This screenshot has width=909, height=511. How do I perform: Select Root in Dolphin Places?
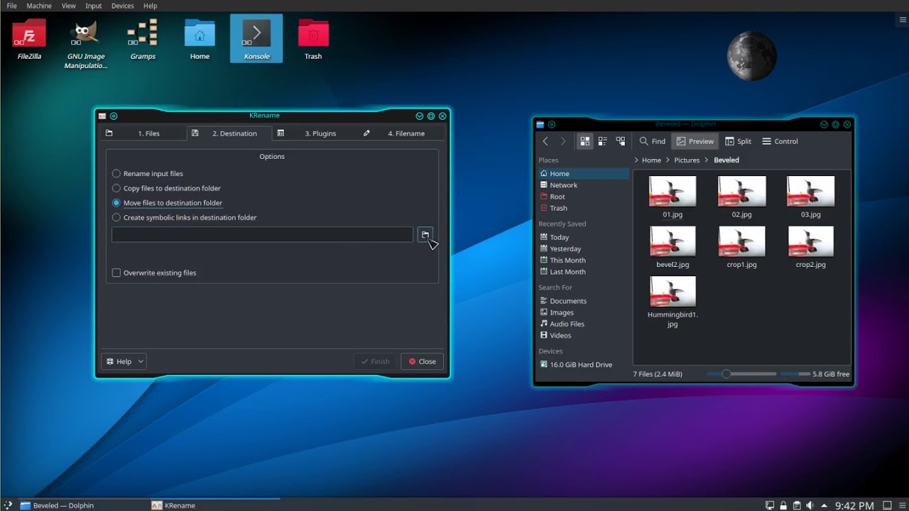click(583, 197)
